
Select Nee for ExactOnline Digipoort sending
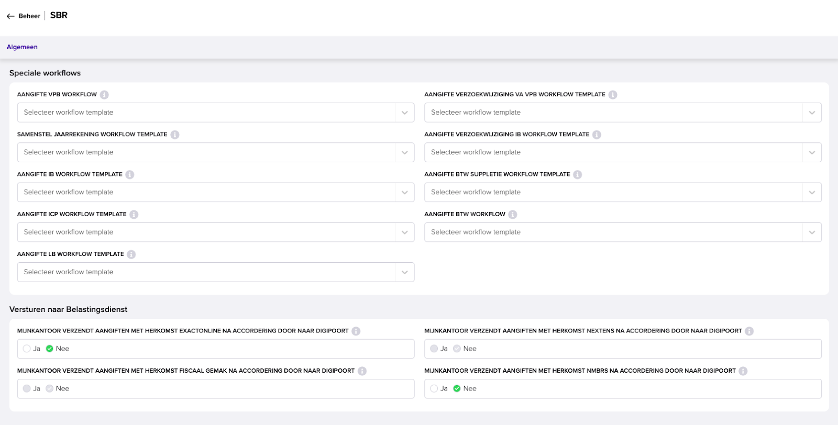50,349
